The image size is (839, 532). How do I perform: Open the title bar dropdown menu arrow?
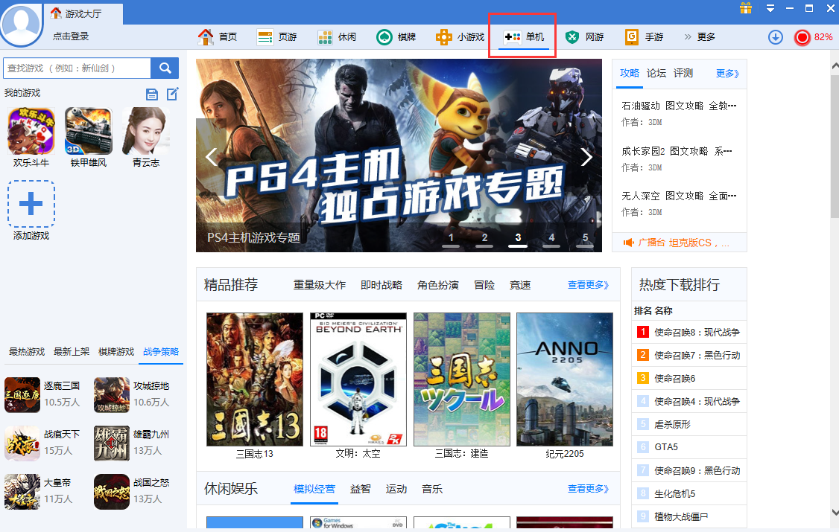(770, 8)
